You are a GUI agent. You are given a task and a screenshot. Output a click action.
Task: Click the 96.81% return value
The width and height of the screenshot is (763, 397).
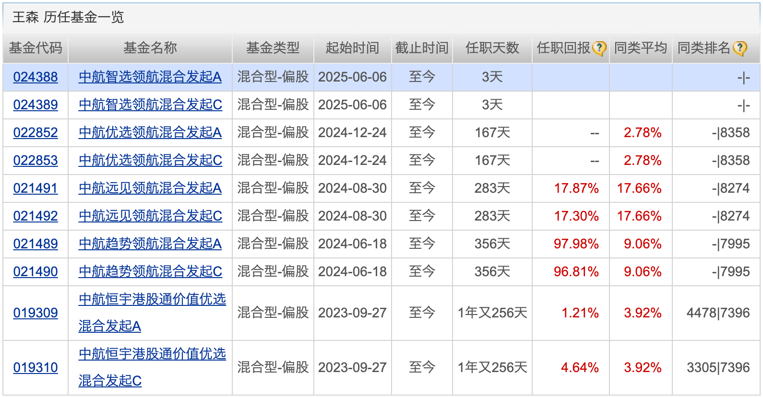click(576, 271)
